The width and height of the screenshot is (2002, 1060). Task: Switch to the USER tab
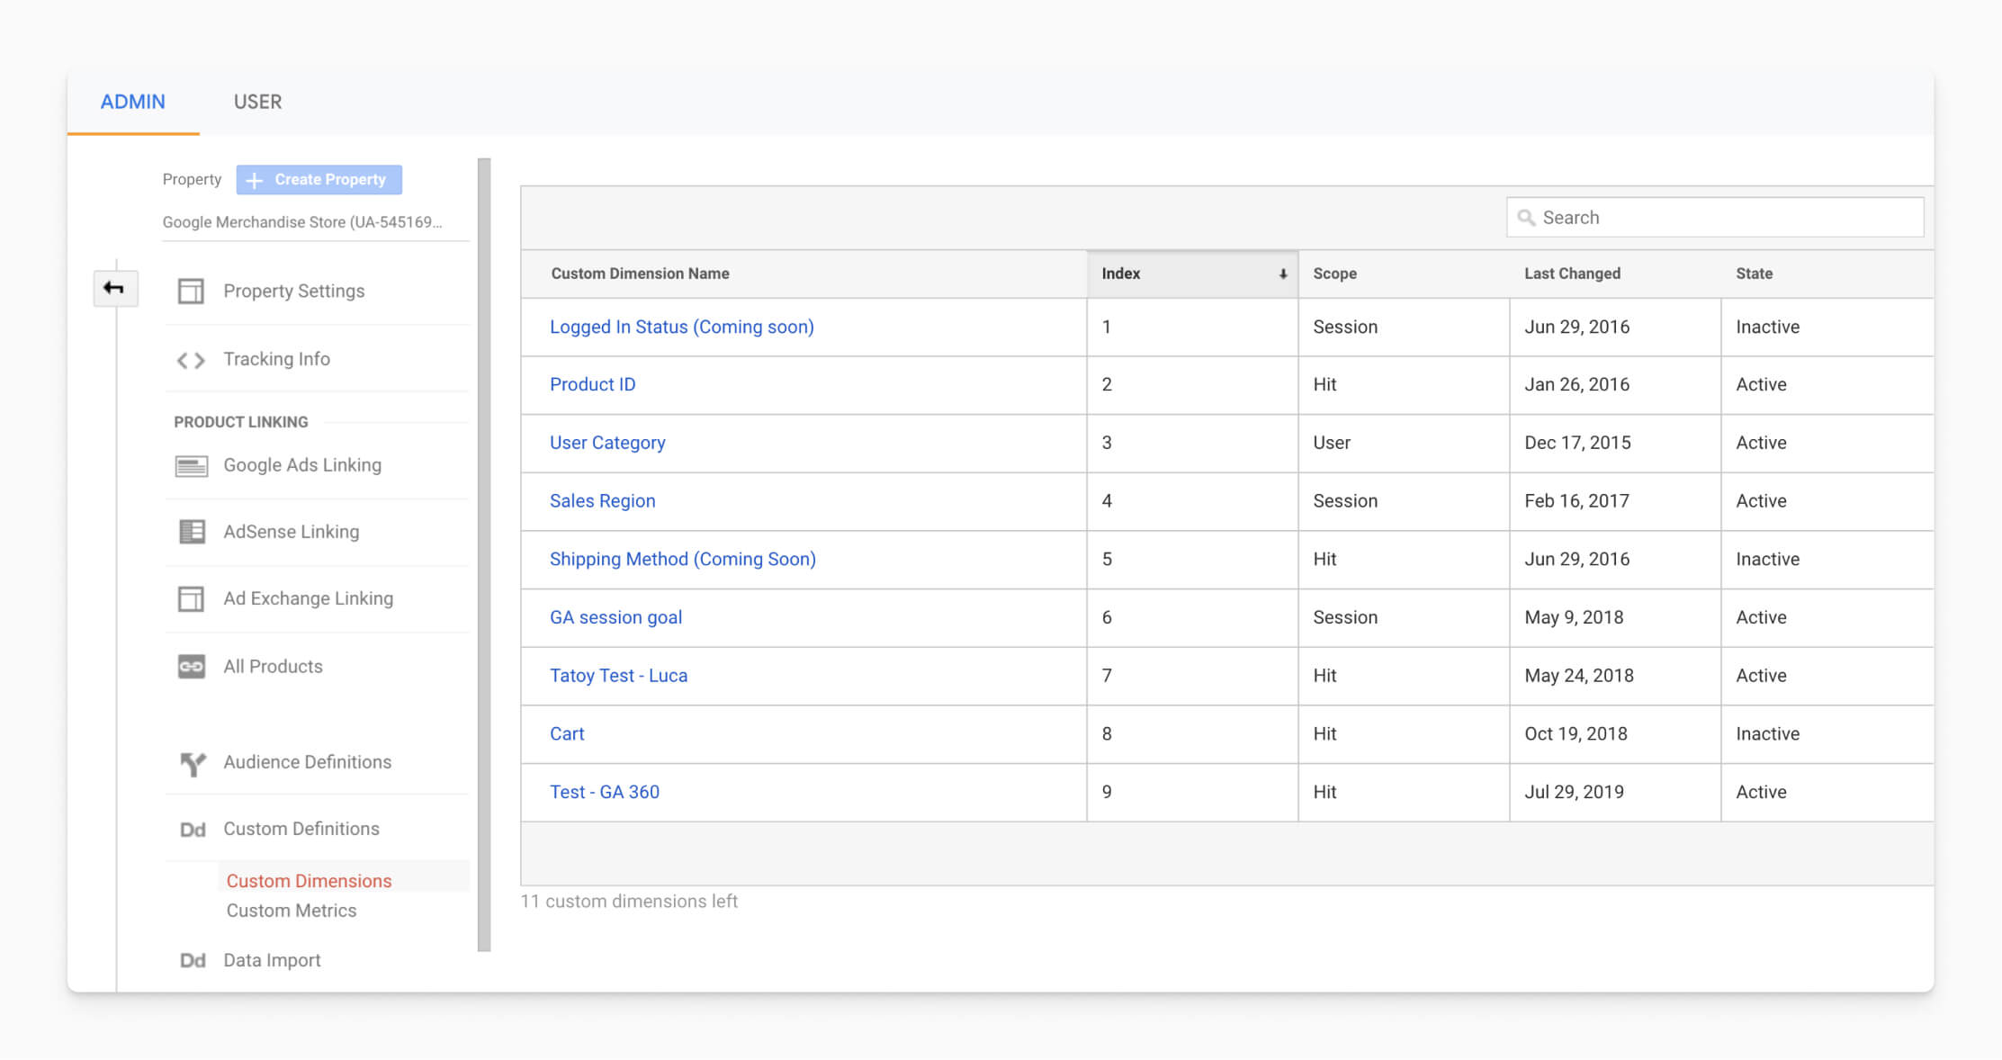[257, 102]
